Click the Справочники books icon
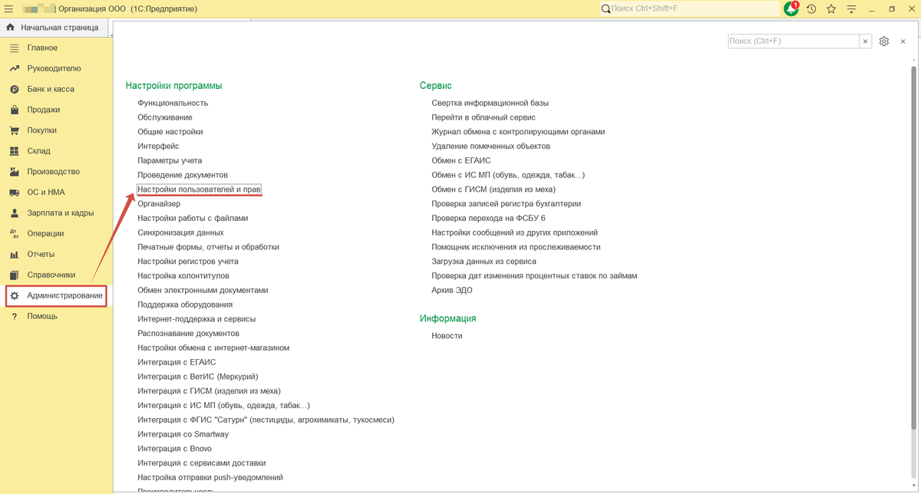 [14, 275]
